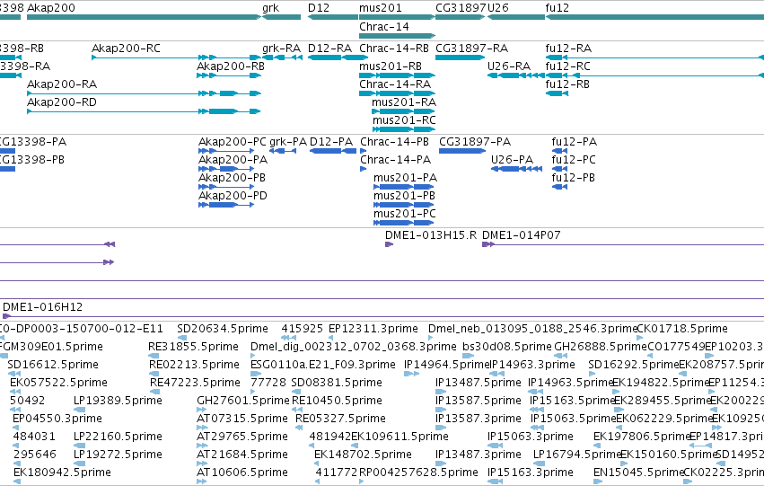
Task: Click EST SD20634.5prime label
Action: pos(223,329)
